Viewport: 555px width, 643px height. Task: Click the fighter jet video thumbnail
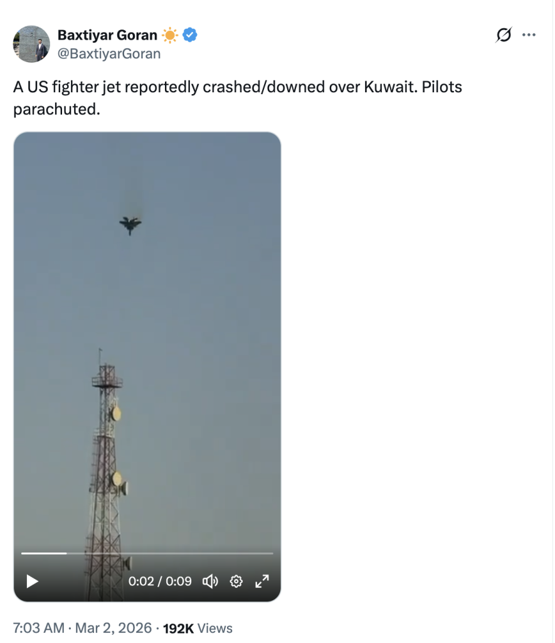(x=147, y=352)
